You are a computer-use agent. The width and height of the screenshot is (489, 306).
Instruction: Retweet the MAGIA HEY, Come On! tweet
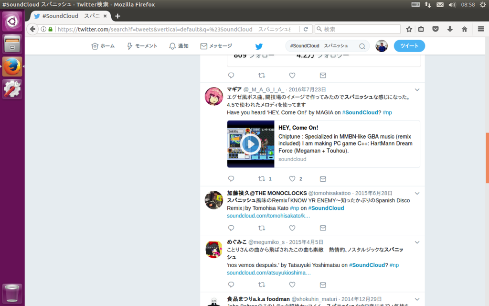tap(262, 179)
